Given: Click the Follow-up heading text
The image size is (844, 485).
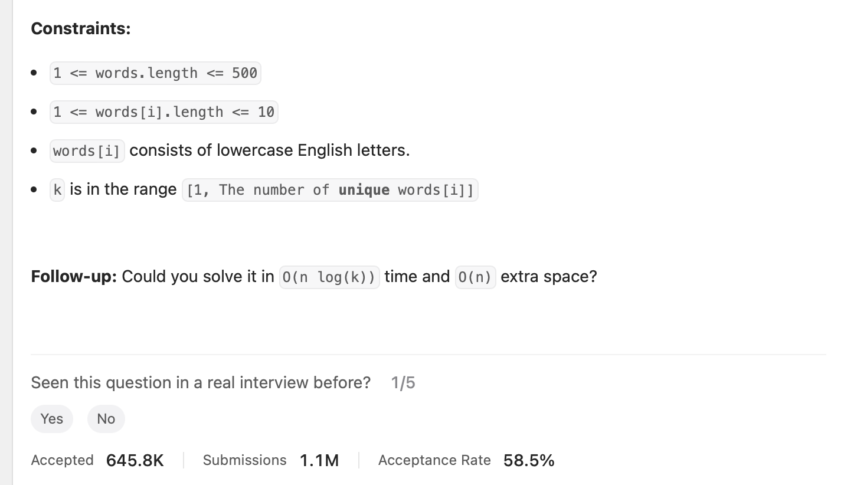Looking at the screenshot, I should click(74, 276).
